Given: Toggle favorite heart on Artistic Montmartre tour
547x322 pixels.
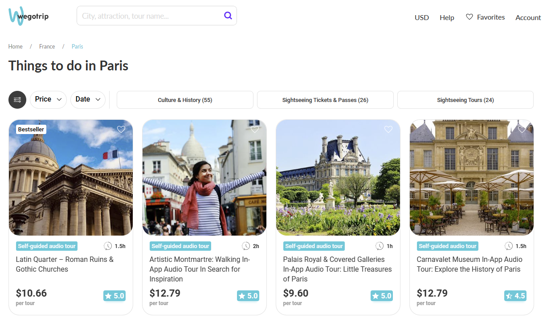Looking at the screenshot, I should tap(255, 130).
